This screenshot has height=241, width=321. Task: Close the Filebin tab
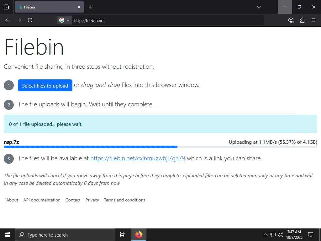pyautogui.click(x=79, y=7)
